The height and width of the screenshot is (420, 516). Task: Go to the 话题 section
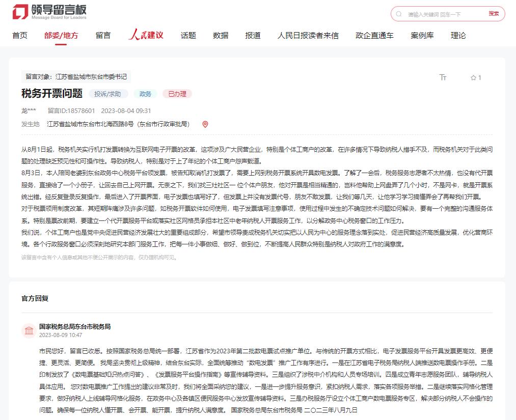pos(188,36)
